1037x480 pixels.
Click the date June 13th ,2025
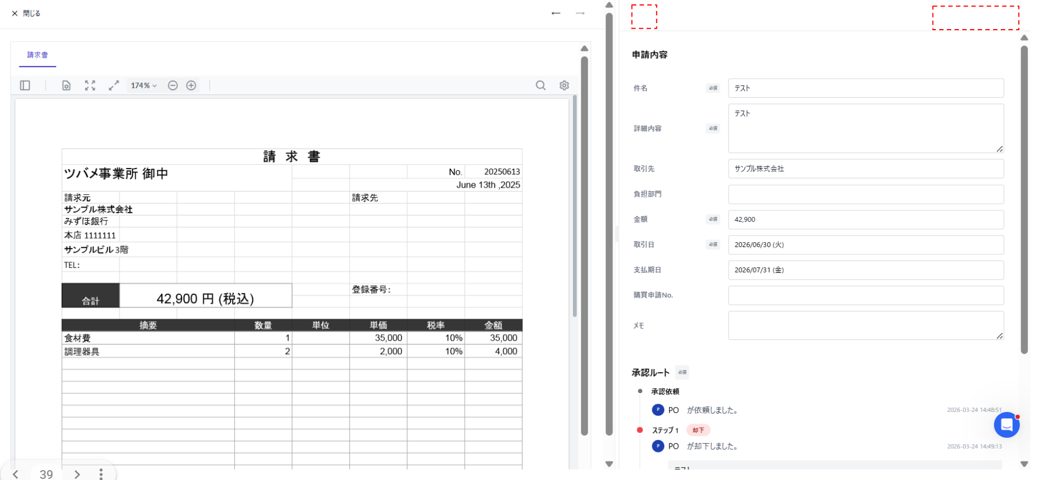click(x=488, y=185)
